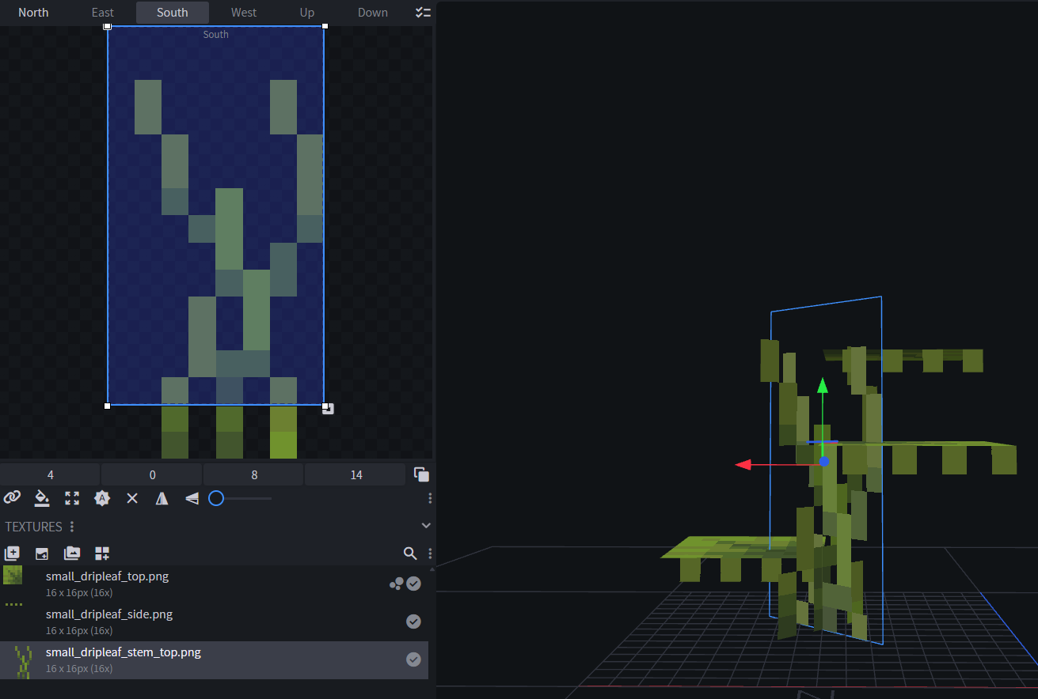Viewport: 1038px width, 699px height.
Task: Open the TEXTURES panel three-dot menu
Action: click(x=72, y=527)
